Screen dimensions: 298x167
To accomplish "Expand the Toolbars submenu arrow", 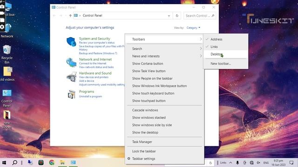I will pos(201,39).
